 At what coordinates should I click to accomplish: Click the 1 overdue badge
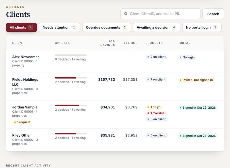tap(156, 113)
